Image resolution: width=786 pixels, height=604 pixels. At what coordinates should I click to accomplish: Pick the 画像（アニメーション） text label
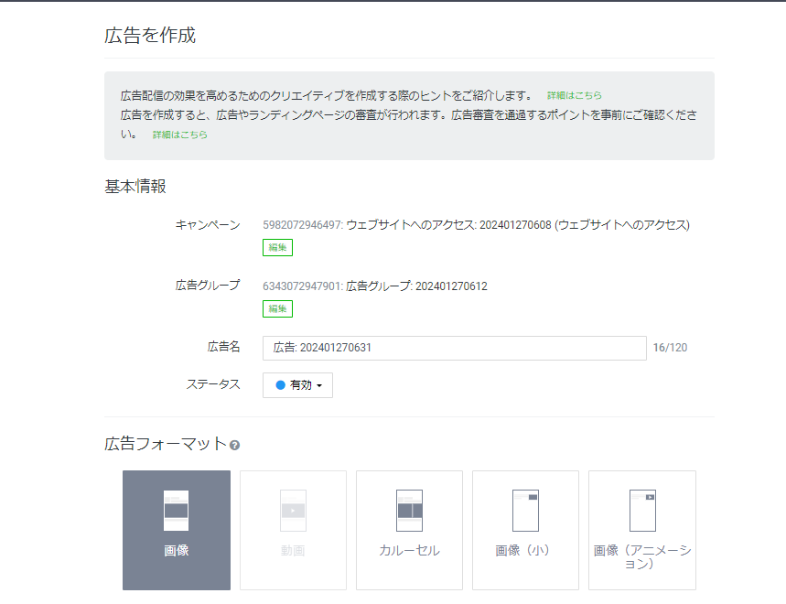[x=642, y=557]
